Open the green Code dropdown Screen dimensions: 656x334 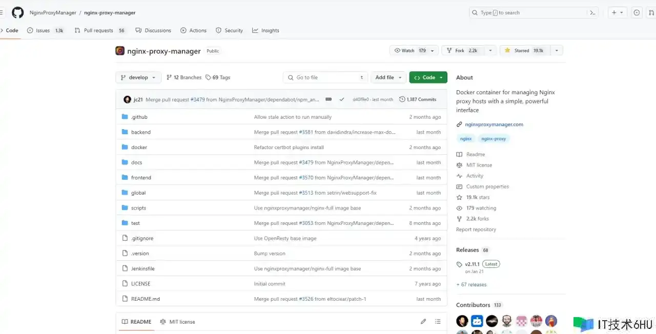pyautogui.click(x=428, y=77)
